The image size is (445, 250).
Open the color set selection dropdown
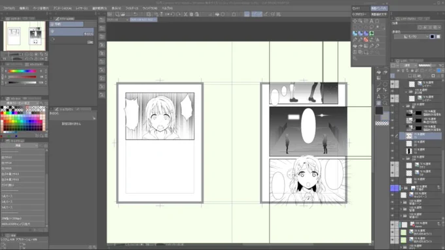[x=20, y=103]
